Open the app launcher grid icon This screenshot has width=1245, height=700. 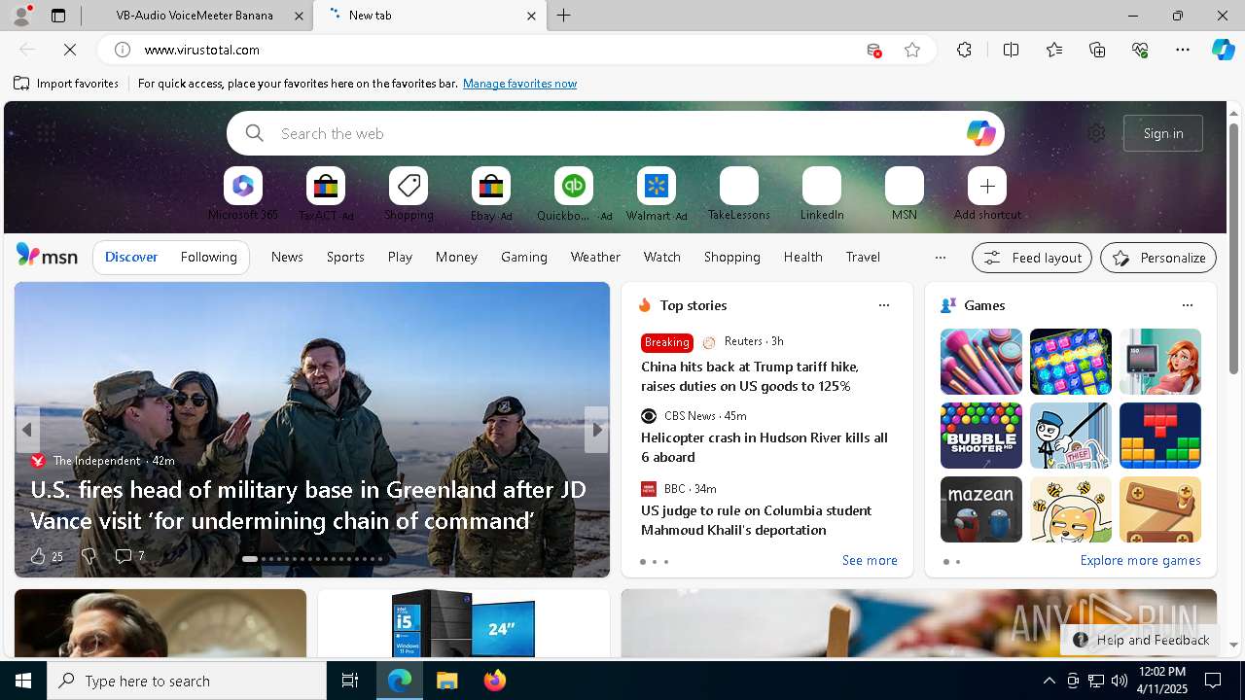46,133
